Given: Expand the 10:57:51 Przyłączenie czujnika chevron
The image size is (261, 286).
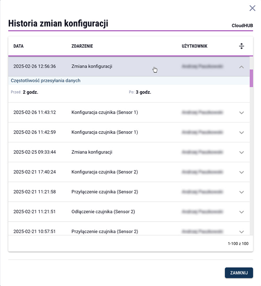Looking at the screenshot, I should [x=242, y=232].
